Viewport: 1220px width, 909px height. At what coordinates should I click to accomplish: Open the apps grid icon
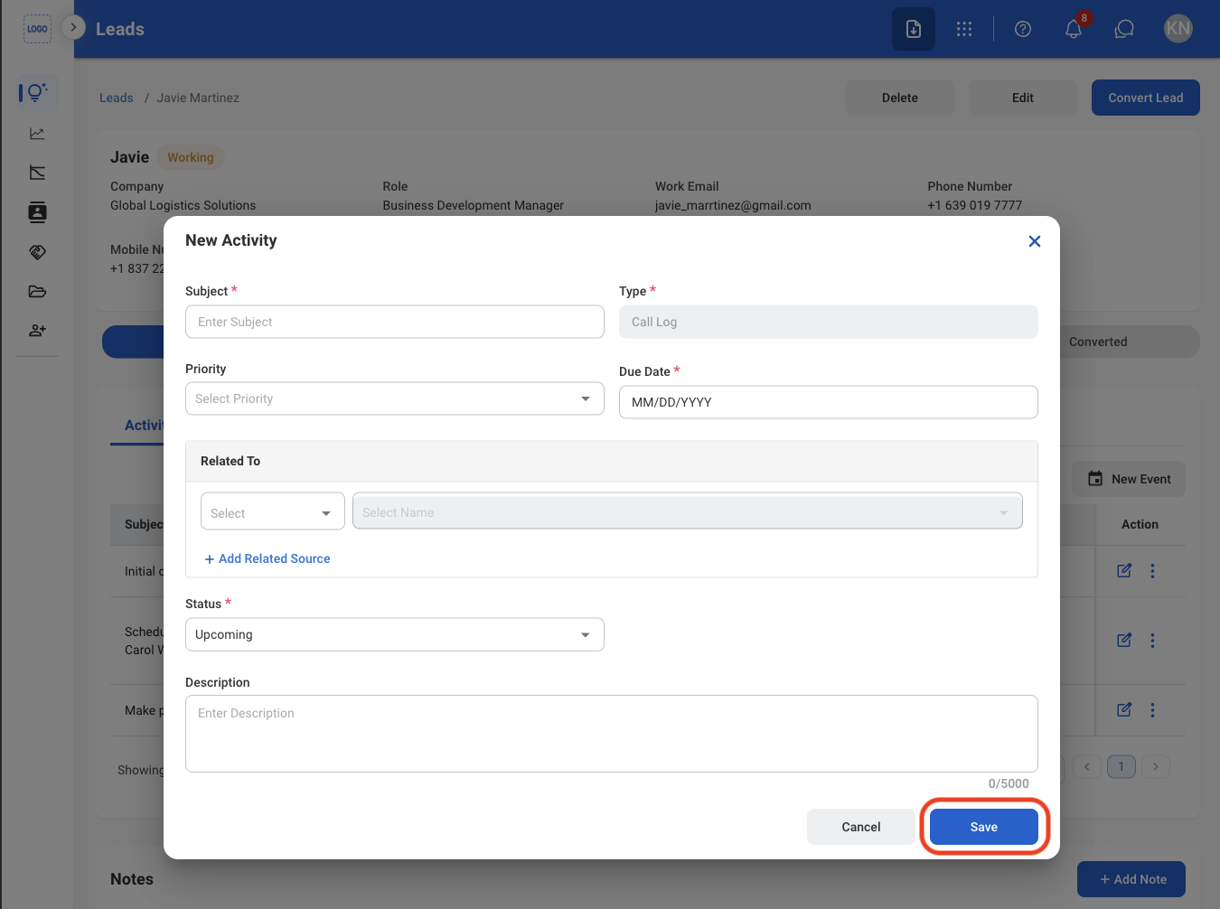964,29
